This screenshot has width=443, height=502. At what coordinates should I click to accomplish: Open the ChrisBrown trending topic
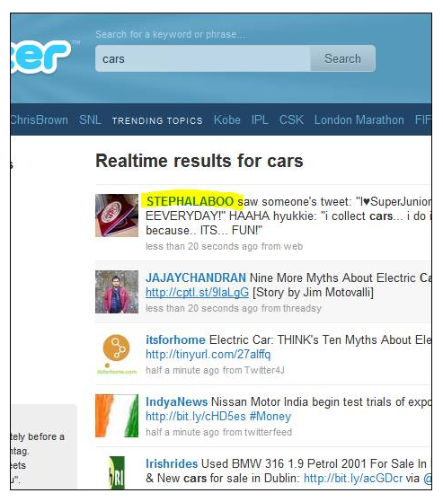[40, 120]
